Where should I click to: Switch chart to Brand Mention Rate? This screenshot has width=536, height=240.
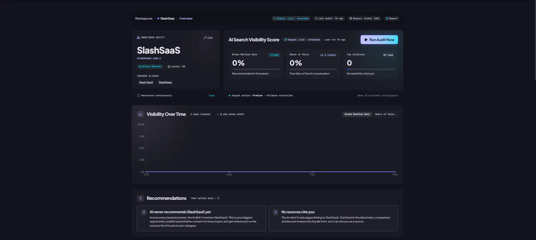[357, 114]
